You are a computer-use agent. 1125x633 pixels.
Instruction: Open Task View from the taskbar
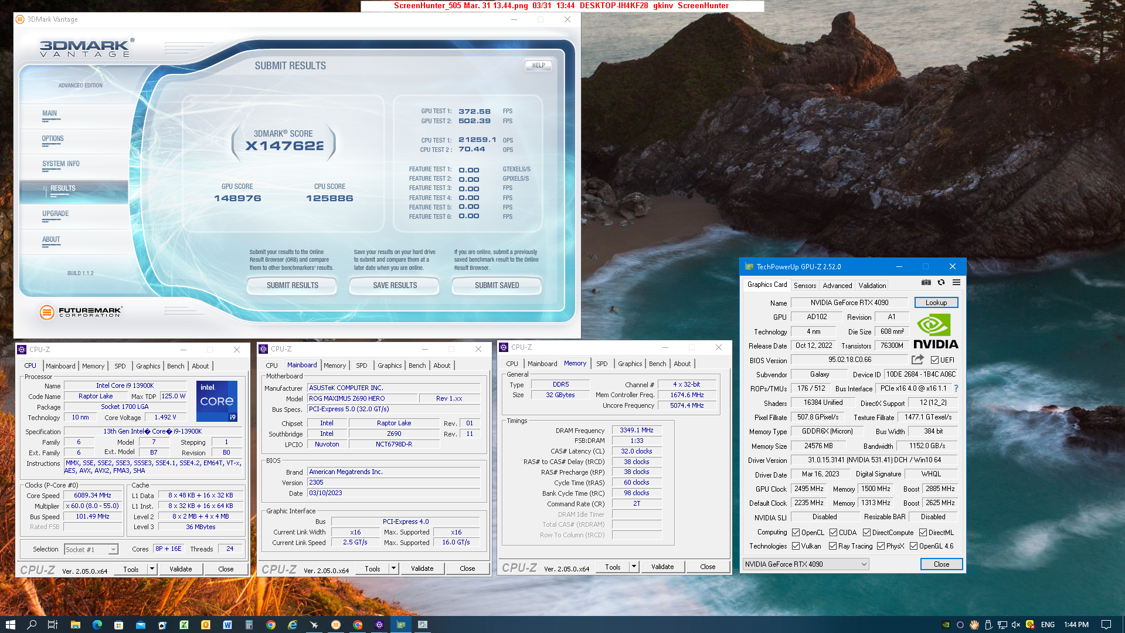(53, 625)
